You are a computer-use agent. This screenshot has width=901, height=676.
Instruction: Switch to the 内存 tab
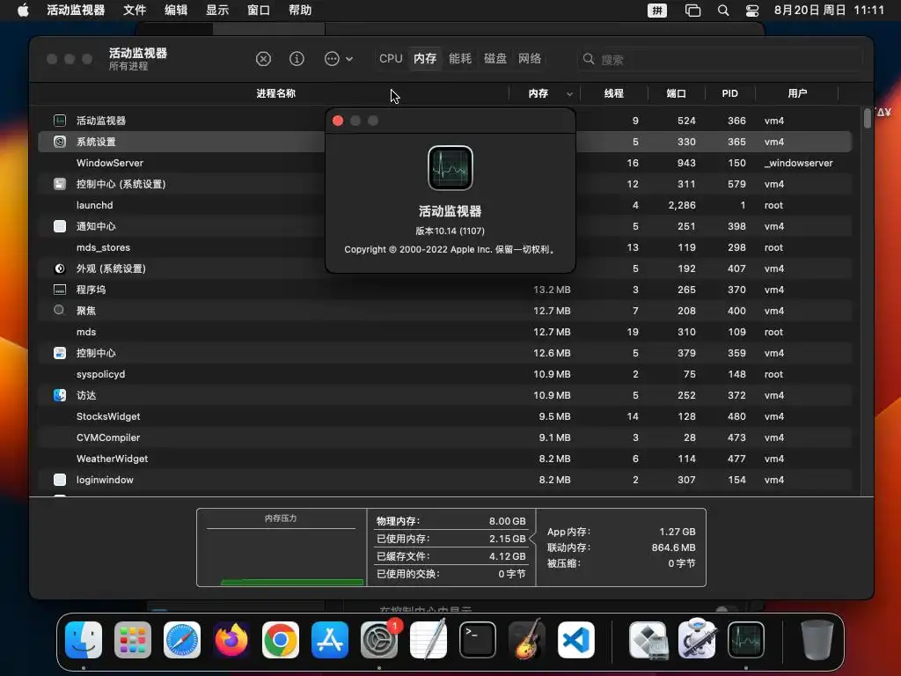425,59
